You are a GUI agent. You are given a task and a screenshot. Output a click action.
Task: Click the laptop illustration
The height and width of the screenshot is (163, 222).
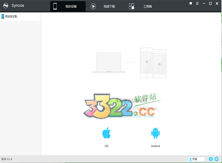tap(109, 63)
